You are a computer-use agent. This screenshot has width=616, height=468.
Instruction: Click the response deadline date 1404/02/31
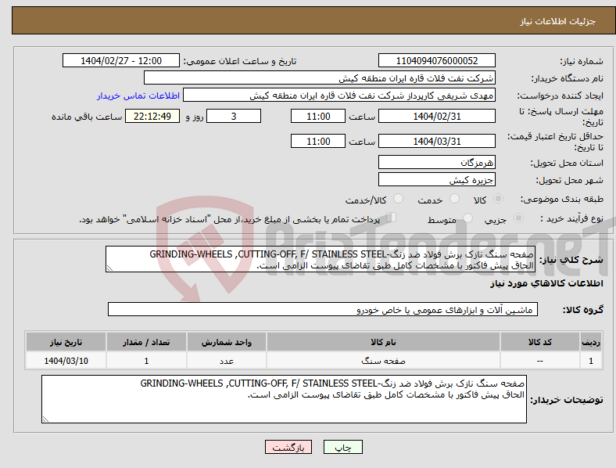(436, 116)
